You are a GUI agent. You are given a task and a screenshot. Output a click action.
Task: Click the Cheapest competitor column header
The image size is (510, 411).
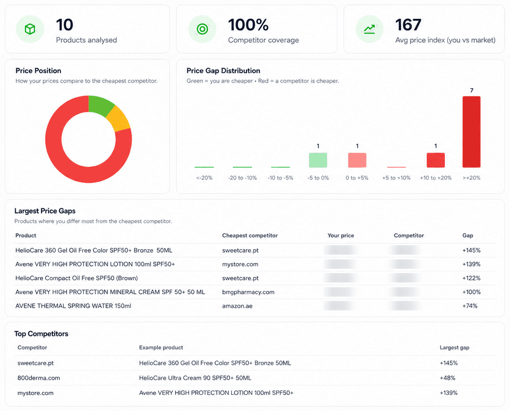coord(250,235)
